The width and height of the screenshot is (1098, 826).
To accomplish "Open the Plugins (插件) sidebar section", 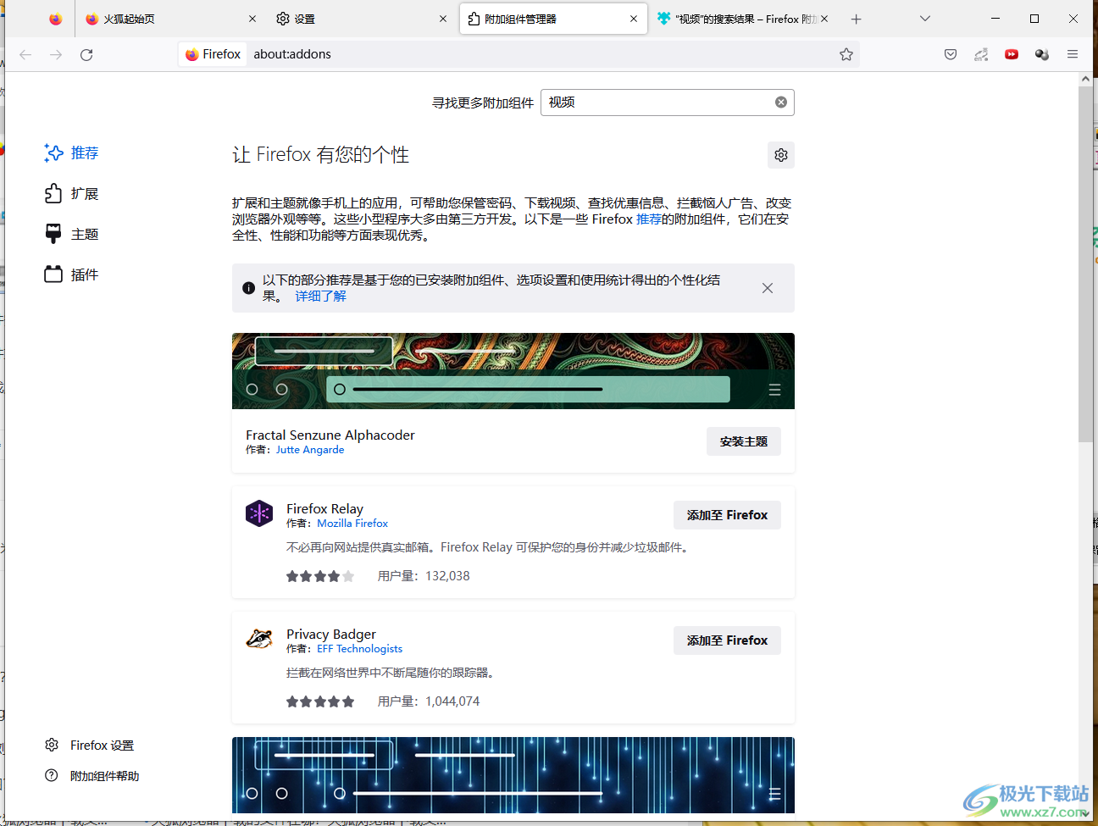I will coord(72,274).
